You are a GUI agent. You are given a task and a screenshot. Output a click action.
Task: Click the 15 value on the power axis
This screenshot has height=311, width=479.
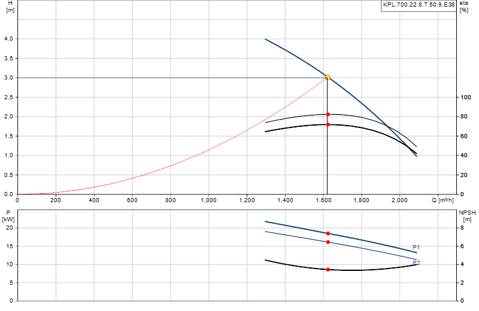point(10,246)
